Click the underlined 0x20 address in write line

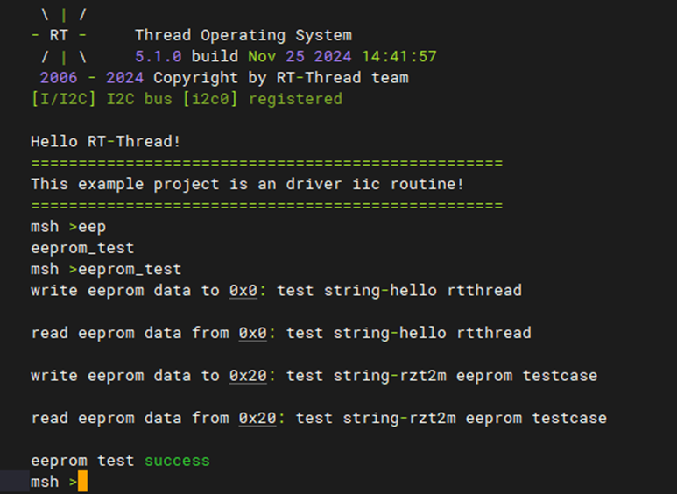coord(248,376)
